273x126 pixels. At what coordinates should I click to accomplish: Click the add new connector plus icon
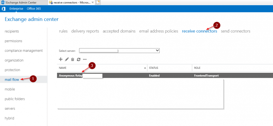pyautogui.click(x=61, y=59)
